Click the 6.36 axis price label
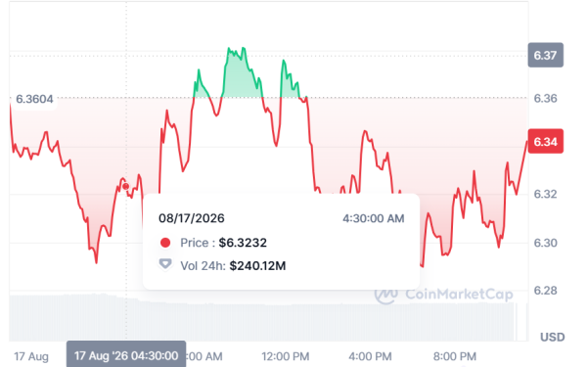This screenshot has width=587, height=367. (x=546, y=99)
